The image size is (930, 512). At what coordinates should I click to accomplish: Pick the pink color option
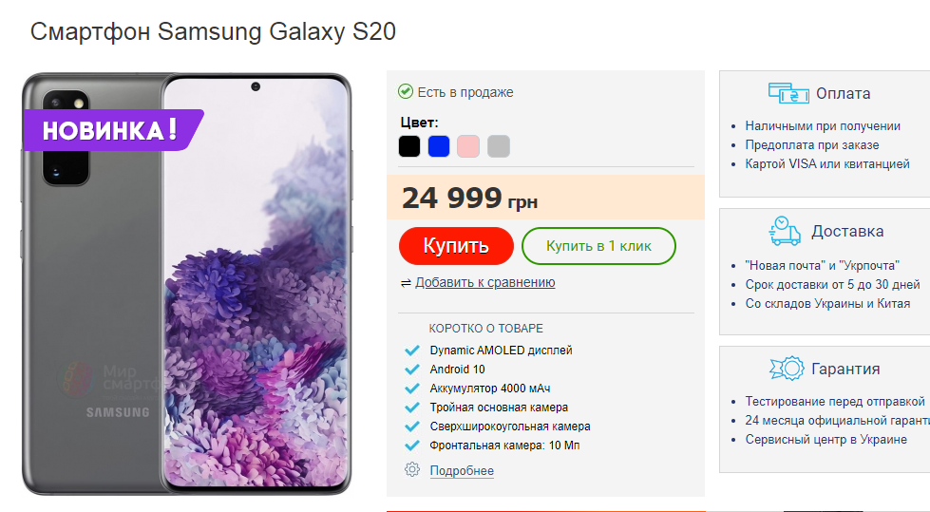tap(468, 146)
